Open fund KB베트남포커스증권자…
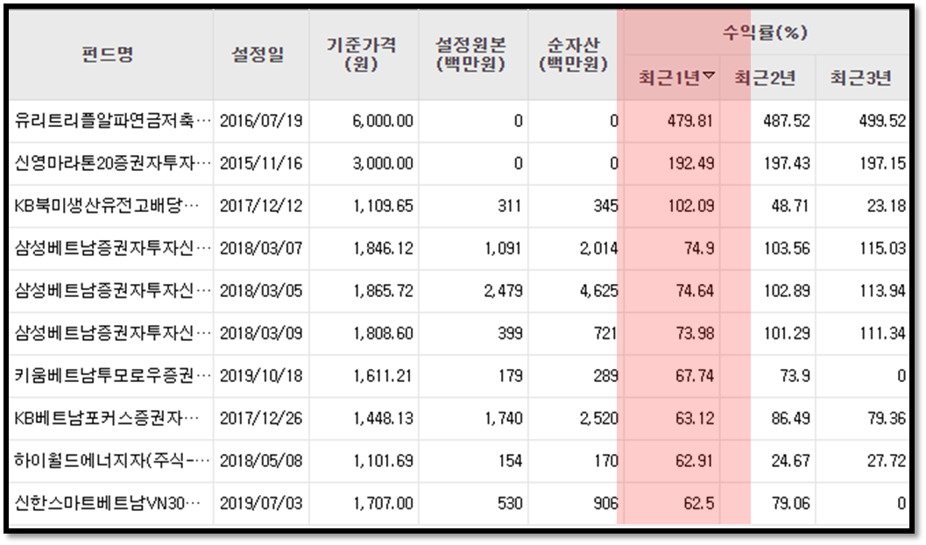 pos(107,419)
